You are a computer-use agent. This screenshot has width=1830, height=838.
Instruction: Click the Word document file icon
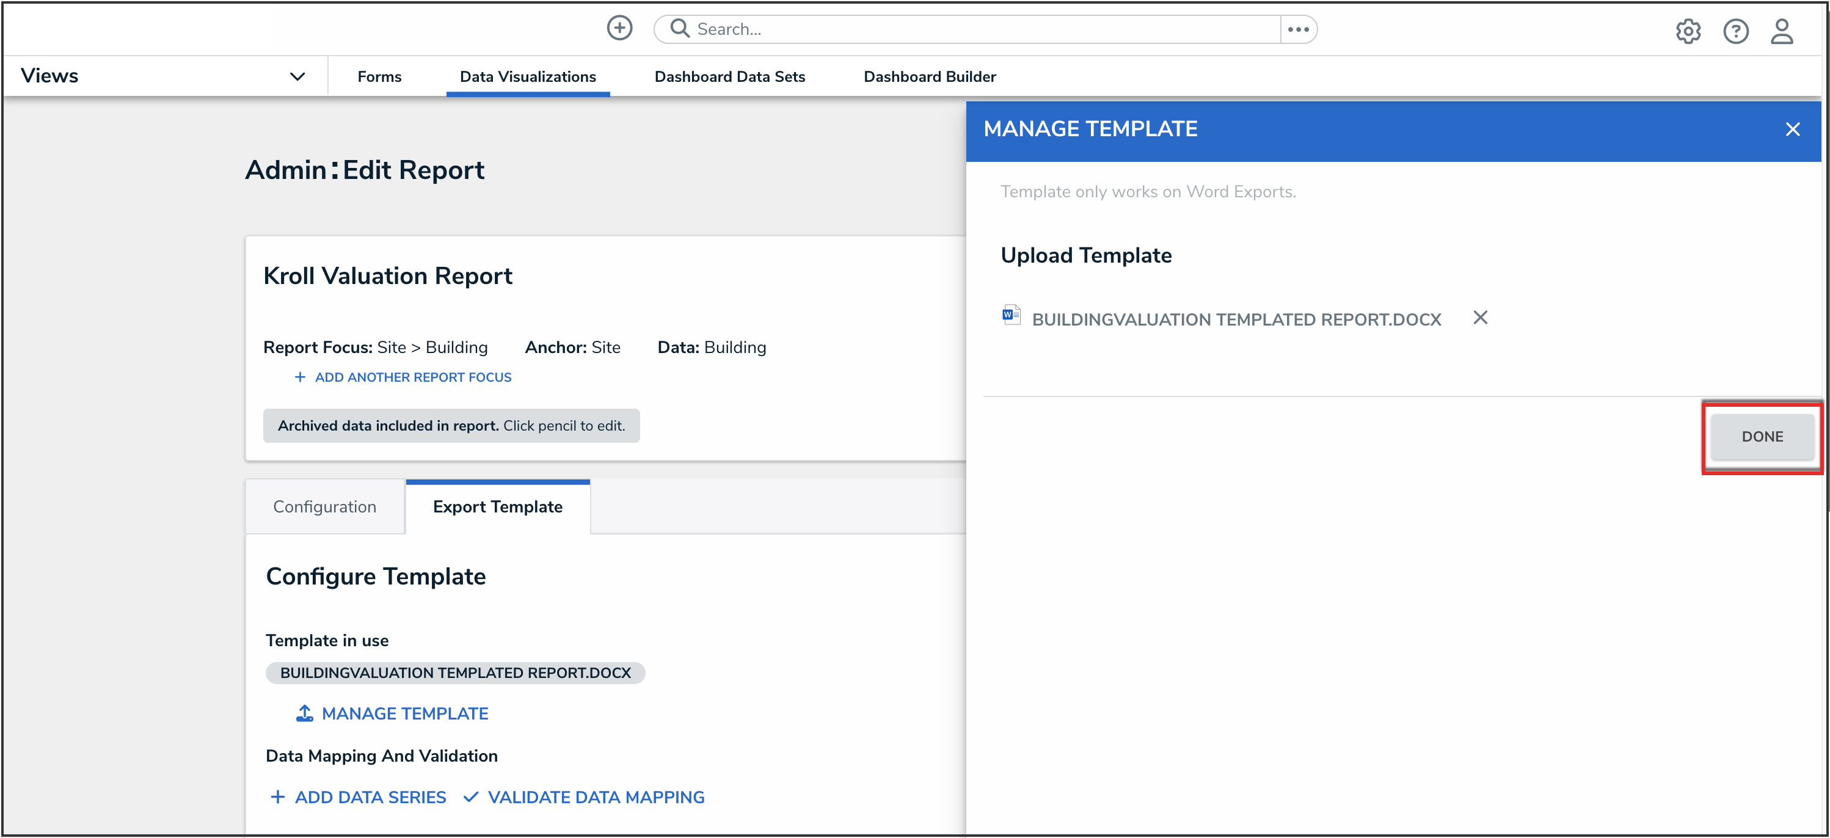tap(1010, 315)
